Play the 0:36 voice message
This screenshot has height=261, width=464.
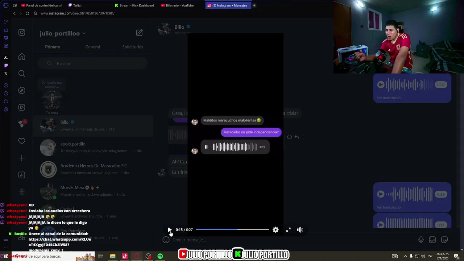(x=381, y=194)
